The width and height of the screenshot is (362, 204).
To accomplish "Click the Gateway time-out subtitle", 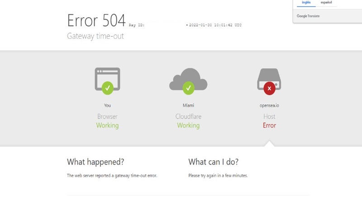I will [95, 36].
